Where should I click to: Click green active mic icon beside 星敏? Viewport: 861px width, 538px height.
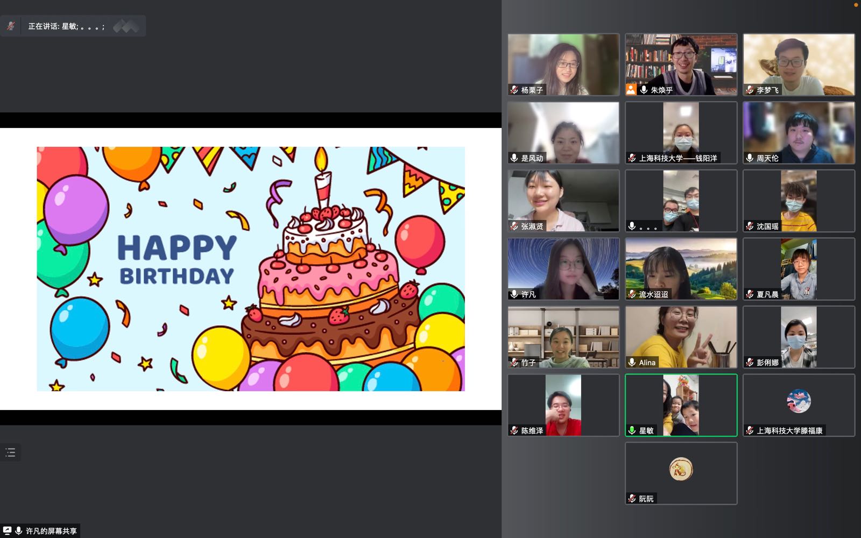tap(632, 430)
